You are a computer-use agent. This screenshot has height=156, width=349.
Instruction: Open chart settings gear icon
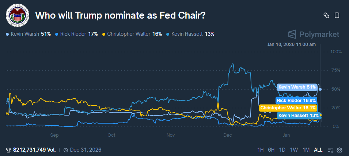coord(339,150)
